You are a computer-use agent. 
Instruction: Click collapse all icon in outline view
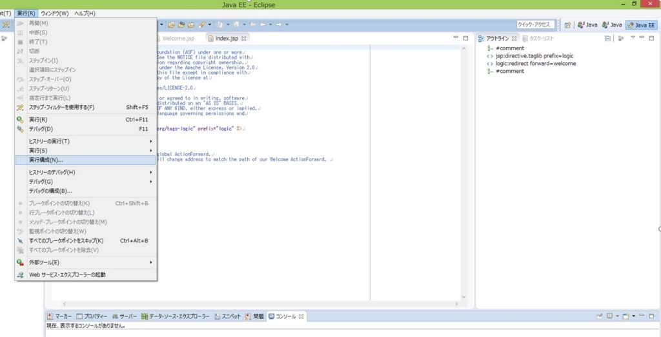[607, 38]
